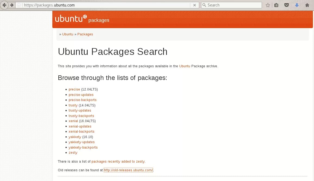The image size is (314, 181).
Task: Browse the trusty package list
Action: coord(73,105)
